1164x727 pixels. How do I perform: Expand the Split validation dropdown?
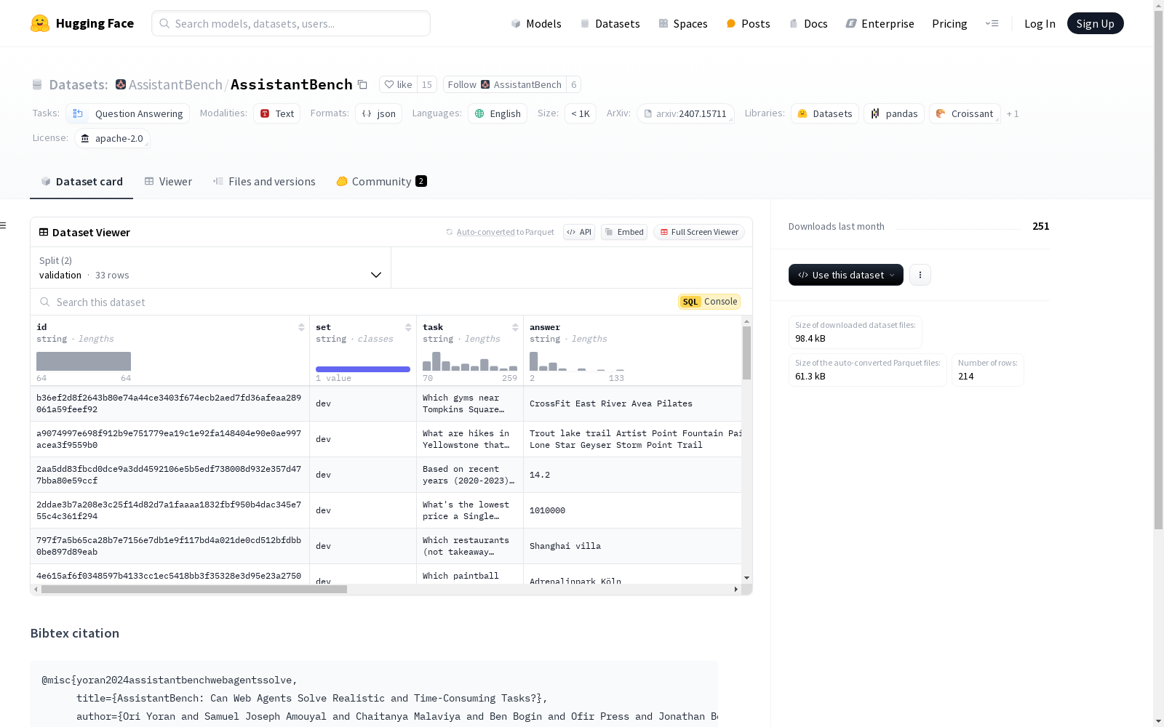pos(210,268)
